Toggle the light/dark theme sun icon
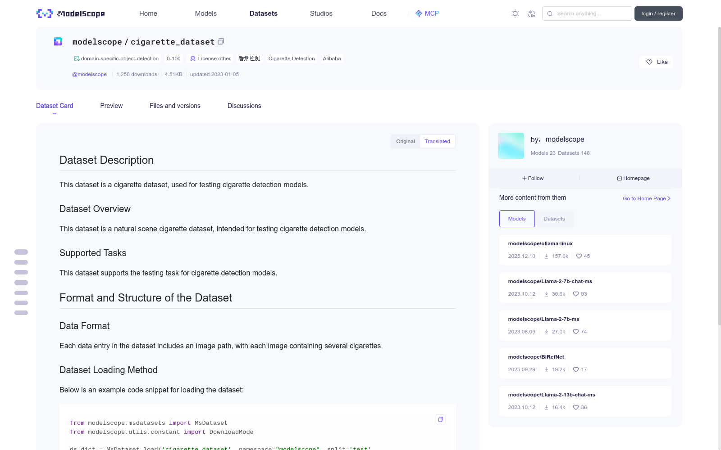 tap(515, 13)
